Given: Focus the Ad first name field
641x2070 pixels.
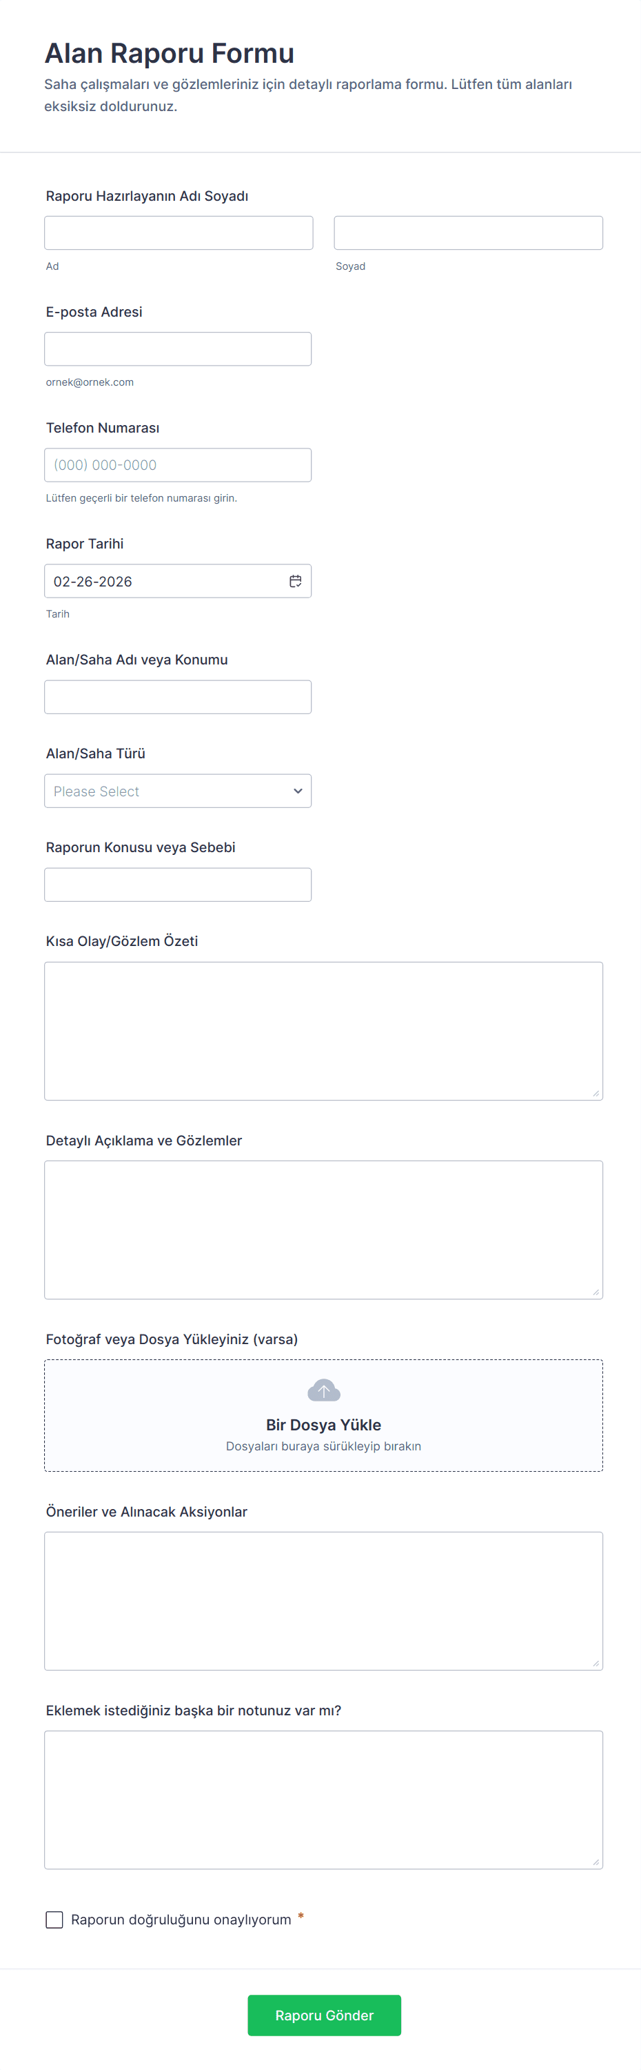Looking at the screenshot, I should pyautogui.click(x=178, y=233).
